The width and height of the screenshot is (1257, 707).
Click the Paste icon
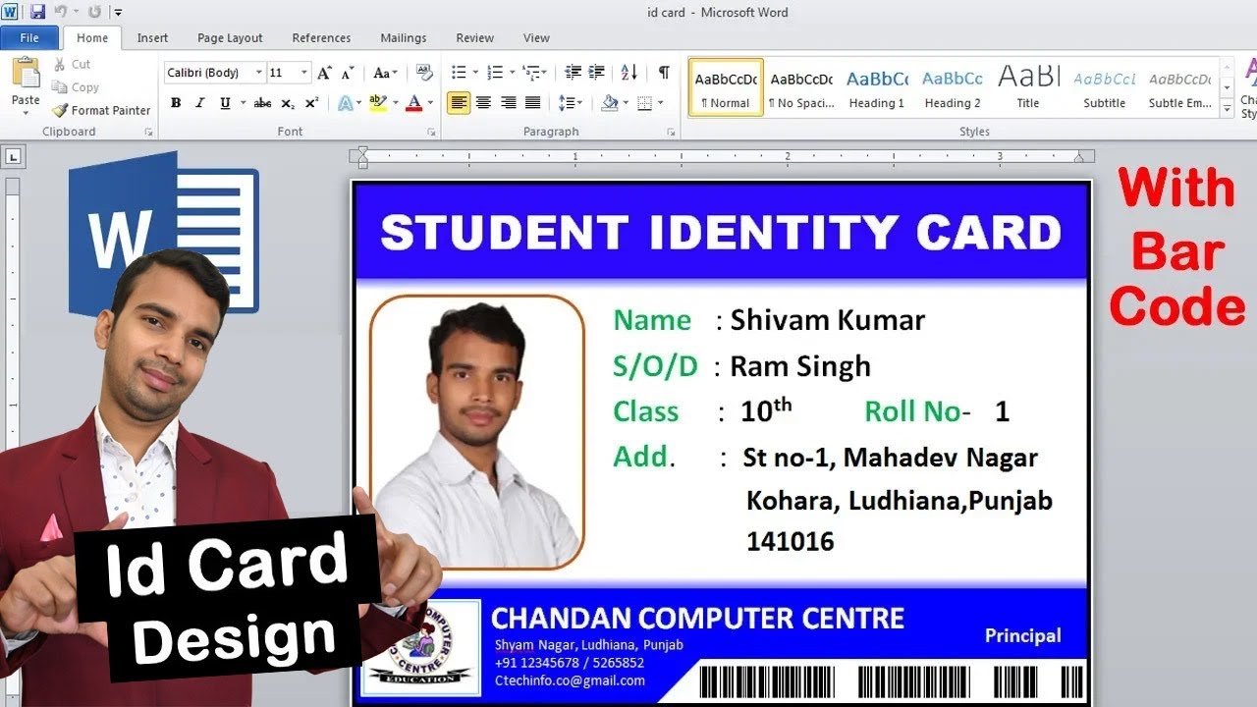(26, 73)
